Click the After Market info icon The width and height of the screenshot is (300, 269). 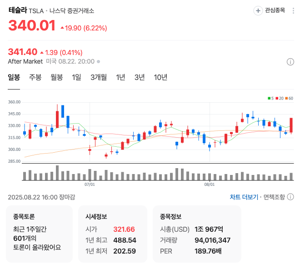point(290,62)
